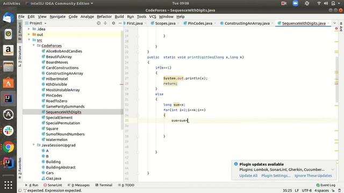
Task: Click the read-only lock icon in status bar
Action: 333,191
